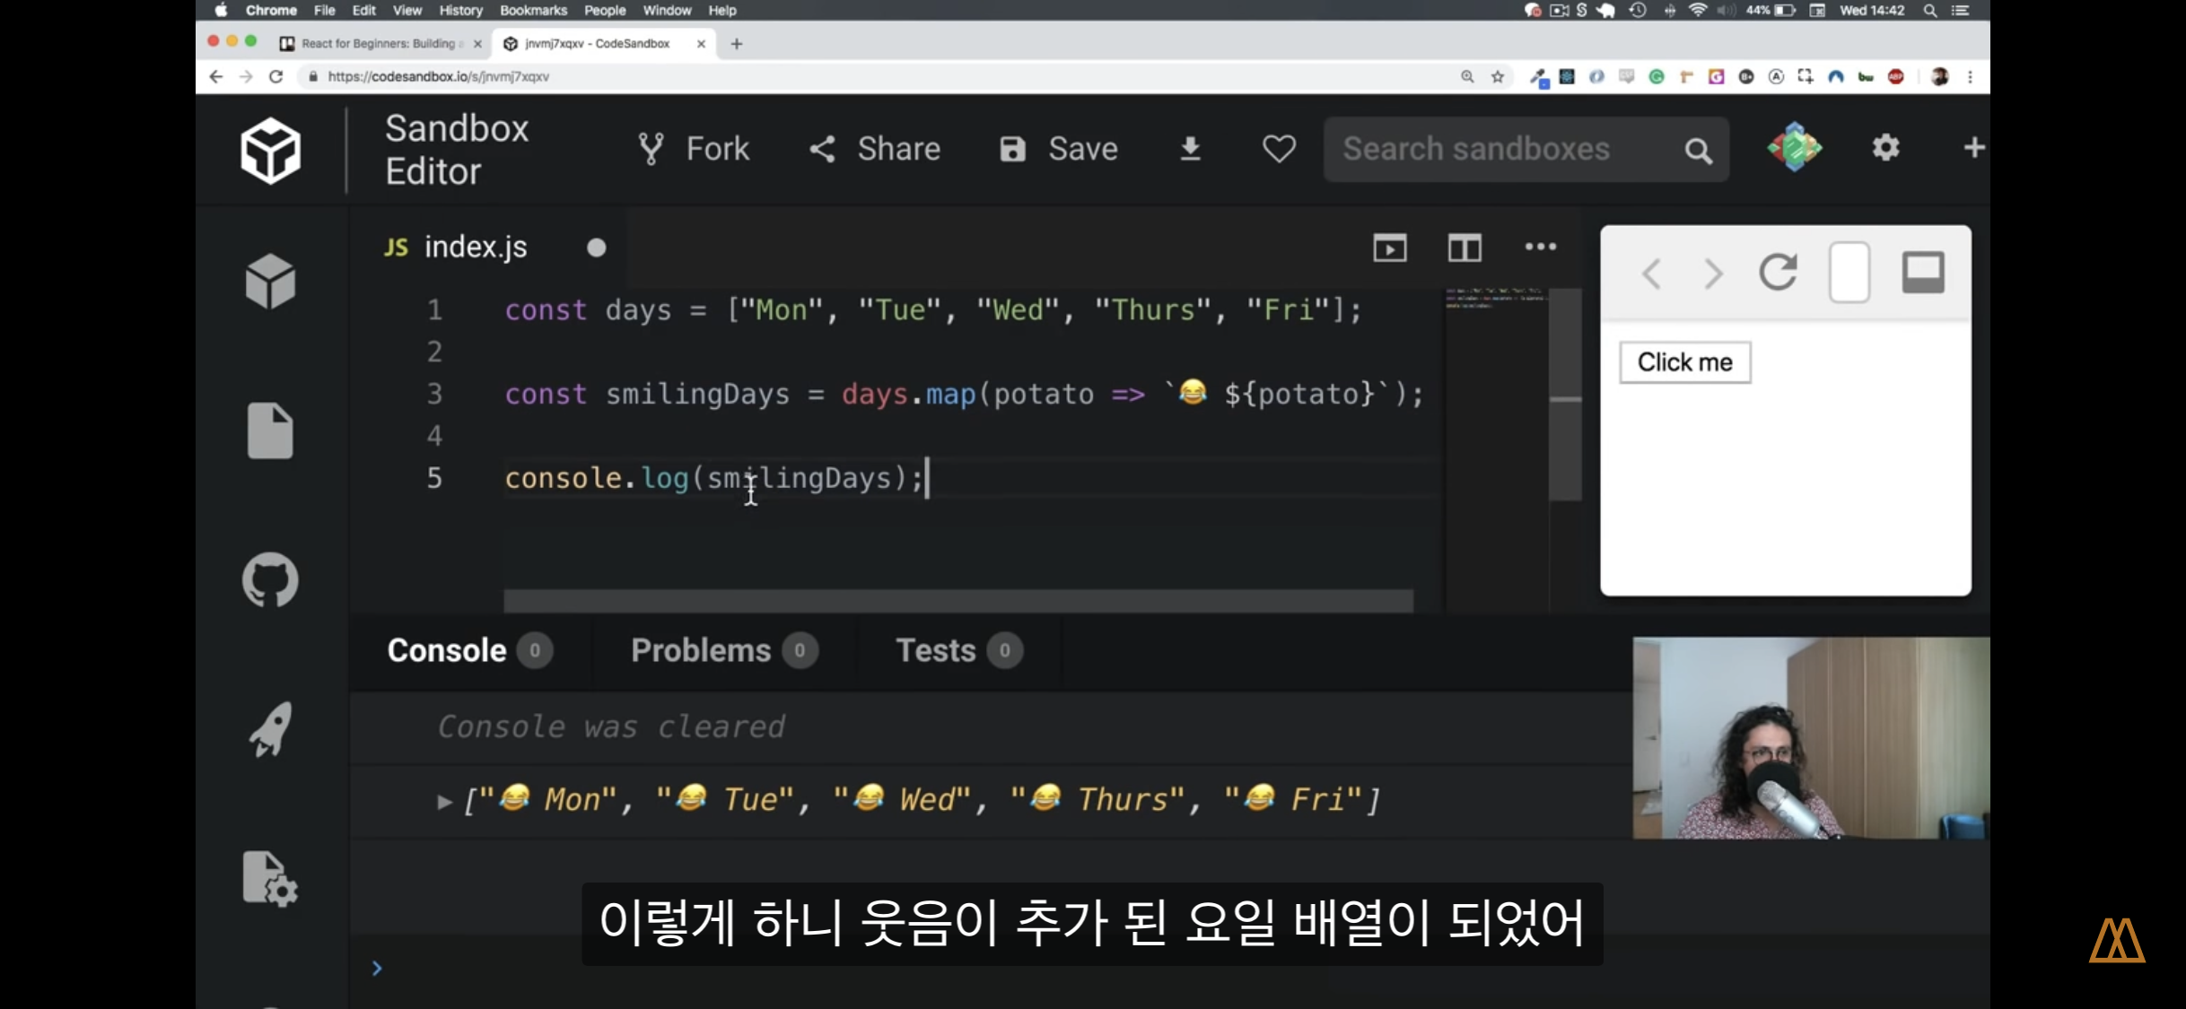Refresh the preview browser
Image resolution: width=2186 pixels, height=1009 pixels.
[1778, 272]
